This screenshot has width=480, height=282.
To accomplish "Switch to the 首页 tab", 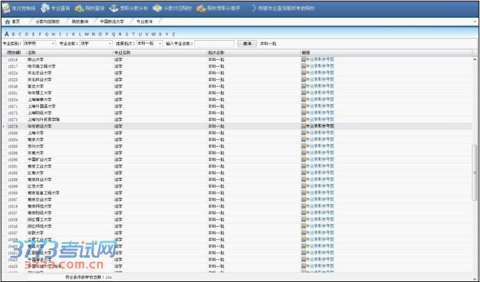I will tap(12, 22).
